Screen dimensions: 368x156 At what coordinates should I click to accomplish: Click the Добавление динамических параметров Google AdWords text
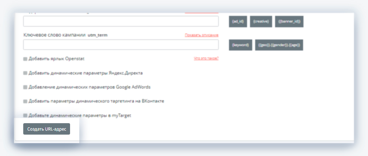(x=89, y=87)
